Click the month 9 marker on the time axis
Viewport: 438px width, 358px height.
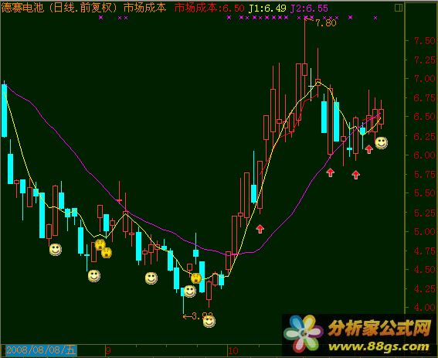click(x=108, y=350)
